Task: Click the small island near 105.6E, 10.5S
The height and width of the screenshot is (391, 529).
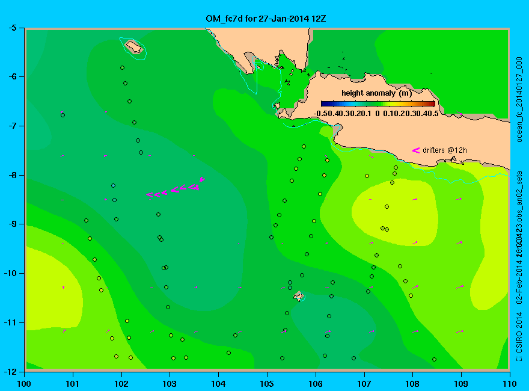Action: [x=299, y=296]
